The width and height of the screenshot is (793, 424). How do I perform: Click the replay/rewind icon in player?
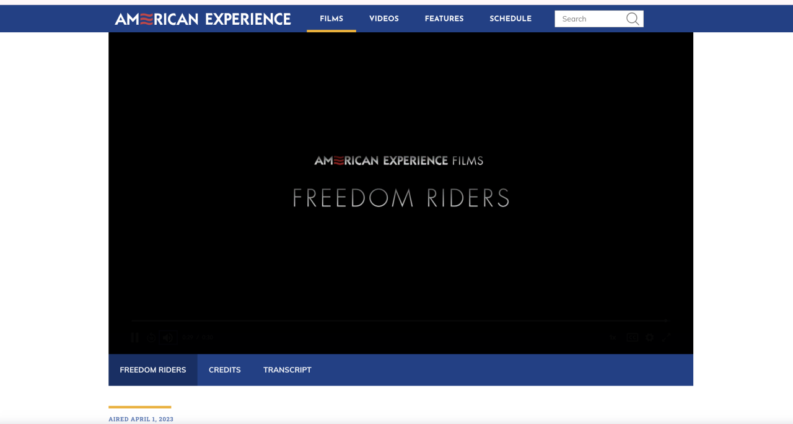(x=151, y=337)
